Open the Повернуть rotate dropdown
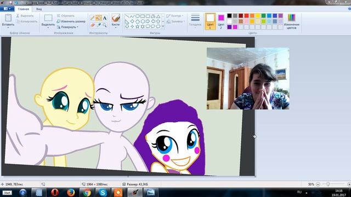The image size is (351, 197). pyautogui.click(x=67, y=27)
